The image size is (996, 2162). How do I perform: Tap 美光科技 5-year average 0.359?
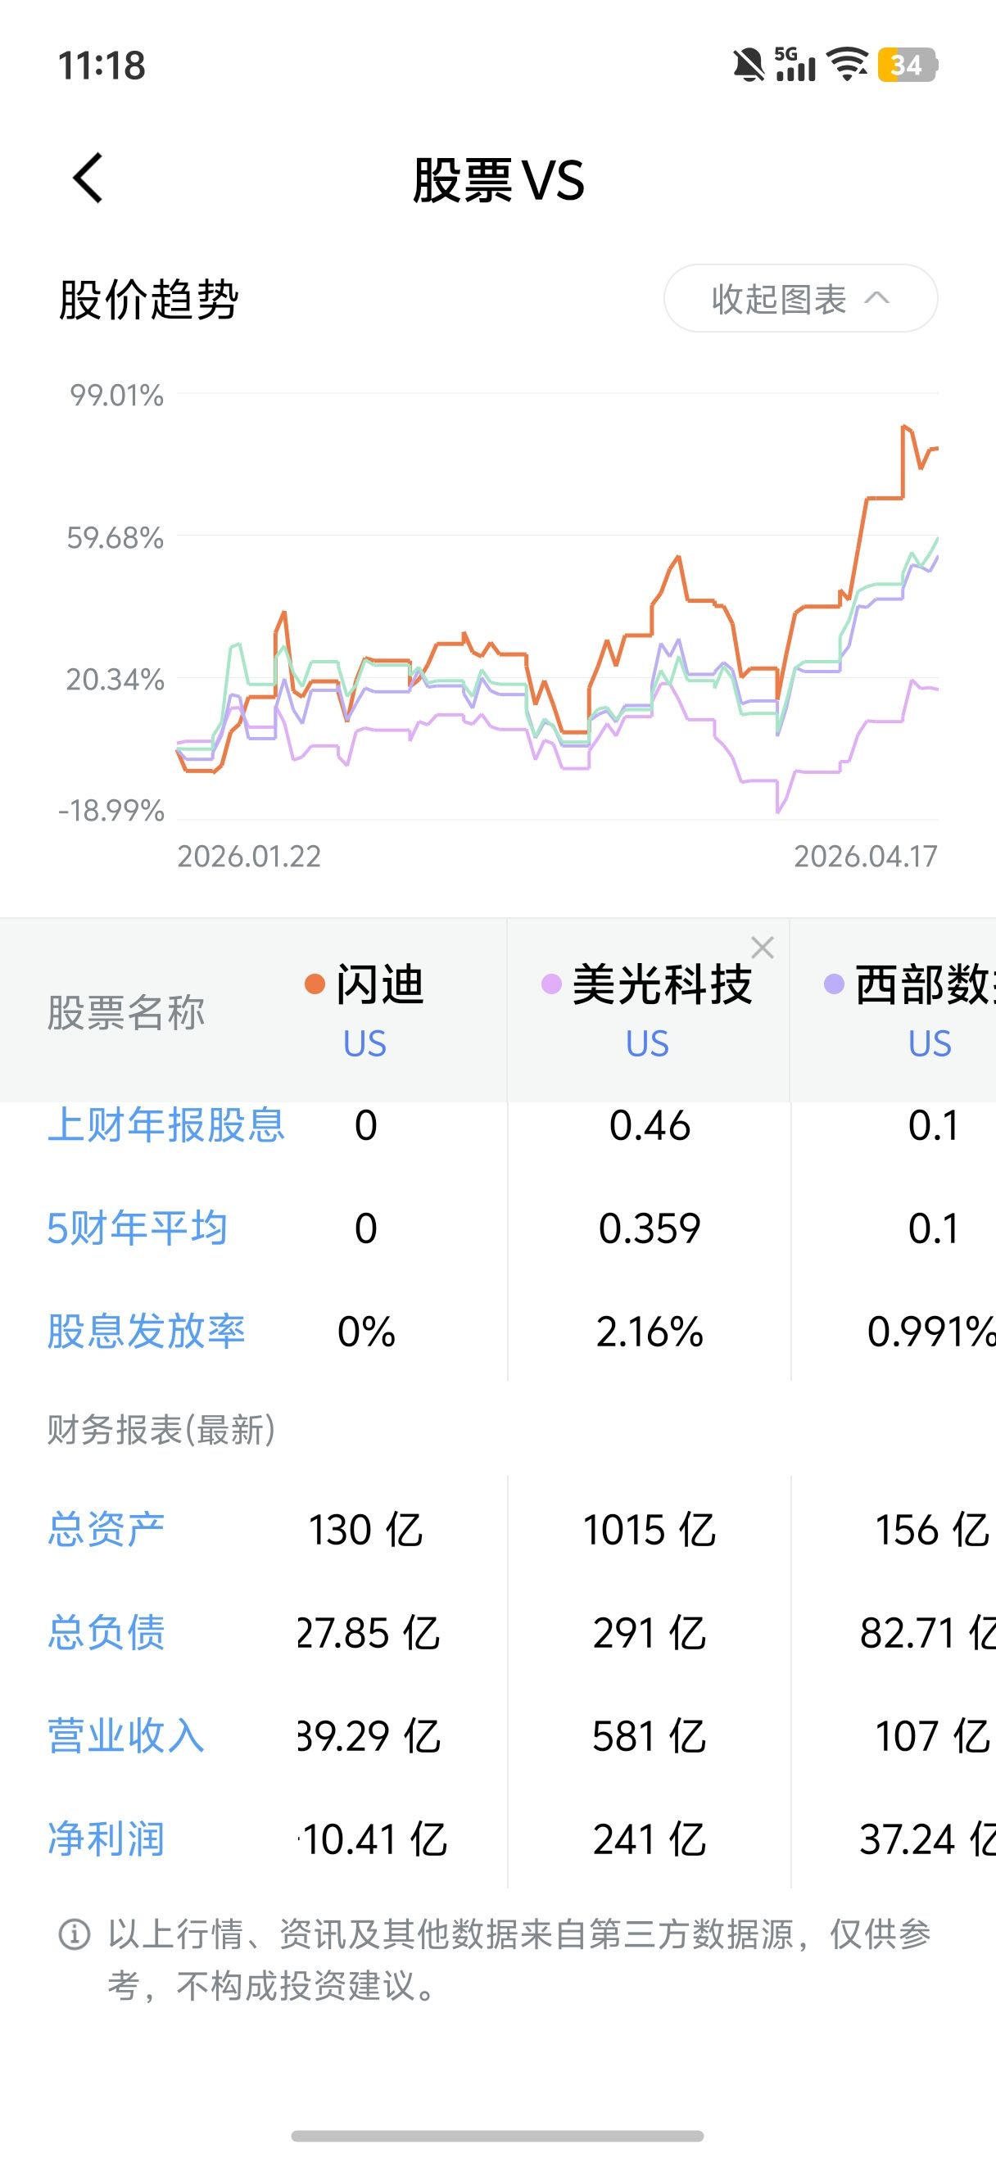coord(650,1229)
